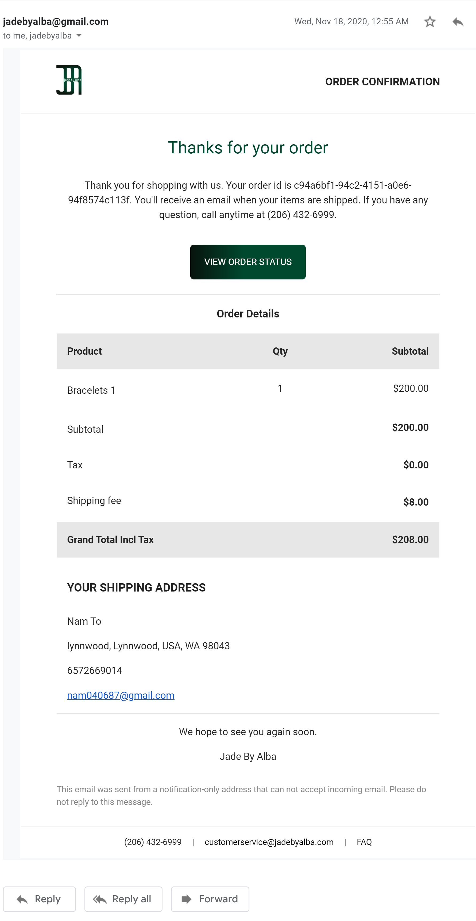Viewport: 476px width, 921px height.
Task: Click the ORDER CONFIRMATION heading
Action: [382, 82]
